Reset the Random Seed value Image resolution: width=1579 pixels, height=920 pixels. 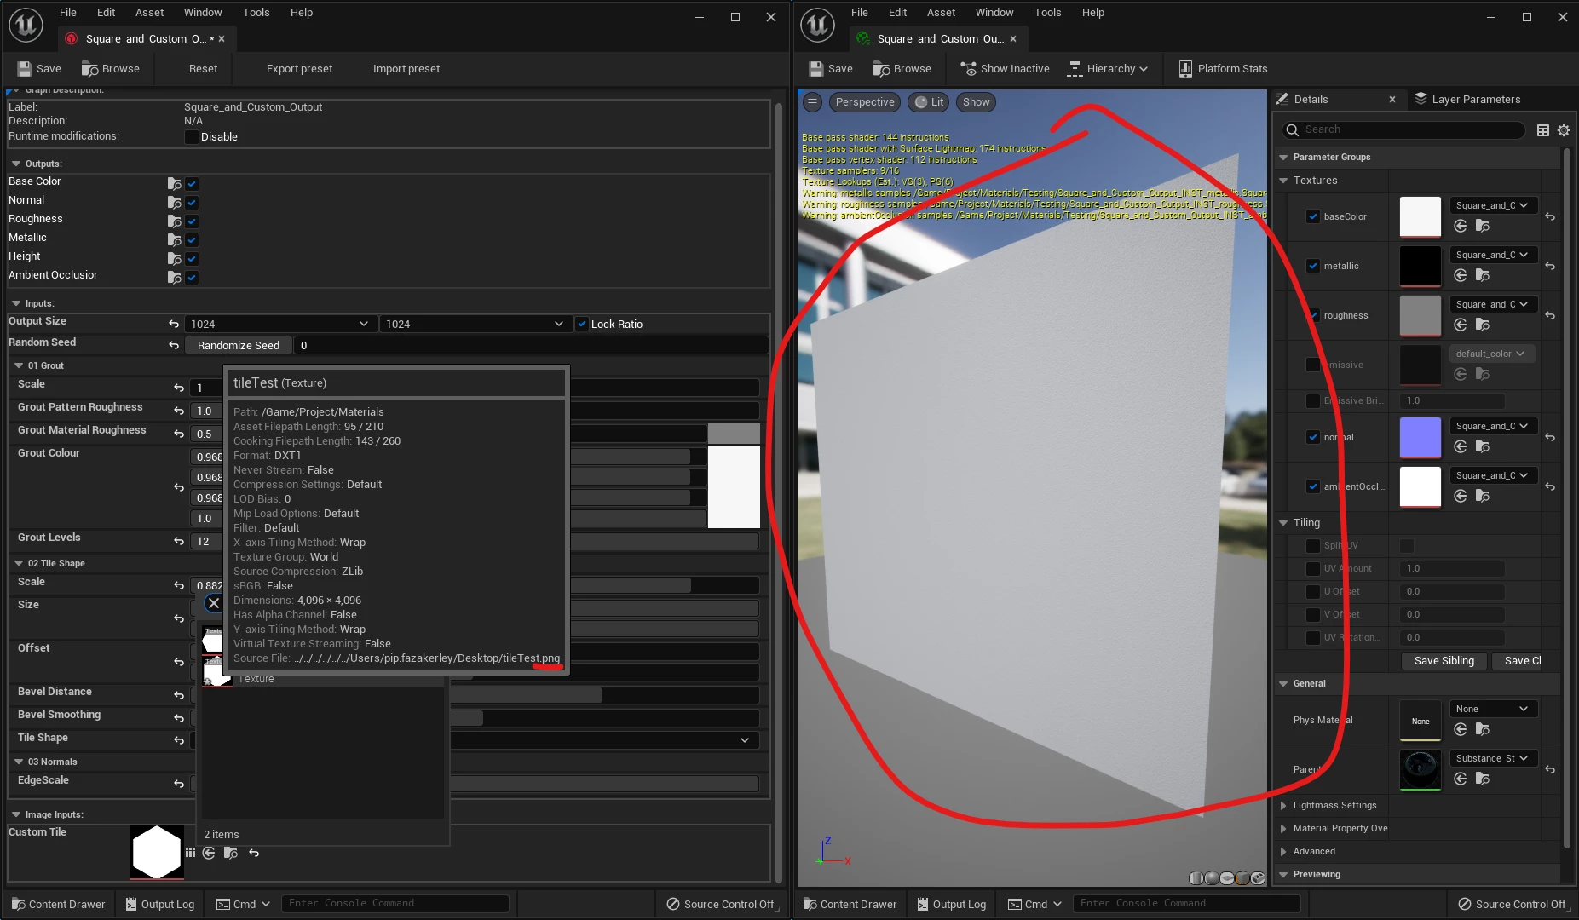tap(174, 345)
